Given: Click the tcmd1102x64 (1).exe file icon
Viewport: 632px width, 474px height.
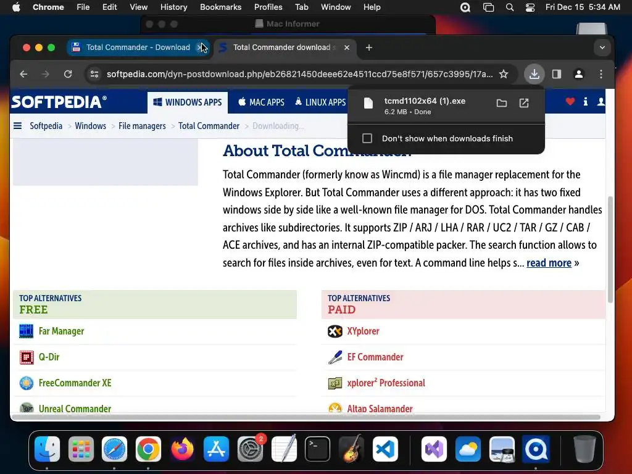Looking at the screenshot, I should [x=368, y=103].
